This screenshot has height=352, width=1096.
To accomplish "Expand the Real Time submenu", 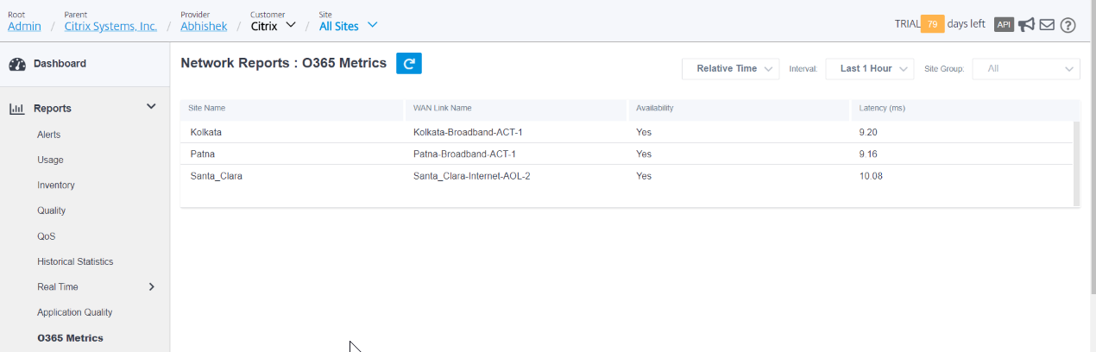I will [x=152, y=286].
